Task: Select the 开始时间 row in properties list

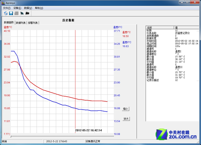Action: [172, 41]
